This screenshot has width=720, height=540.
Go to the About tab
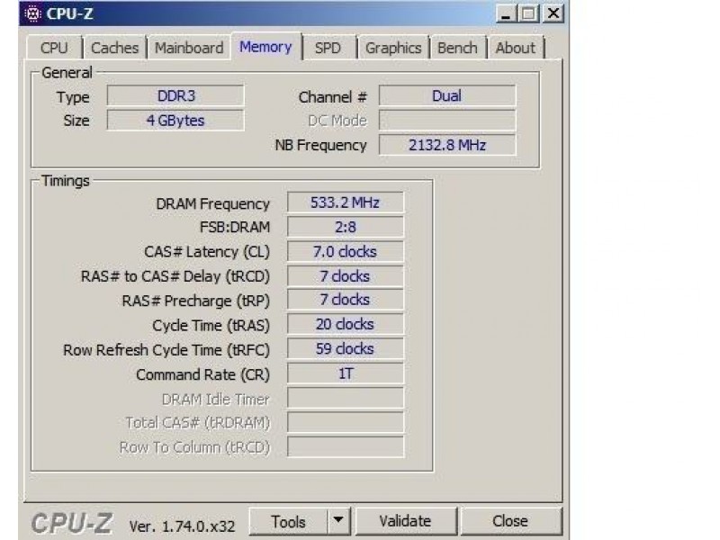[x=515, y=48]
